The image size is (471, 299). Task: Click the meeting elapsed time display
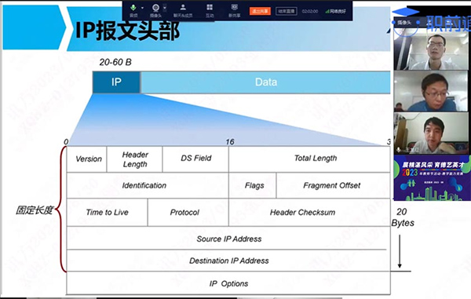(x=310, y=11)
